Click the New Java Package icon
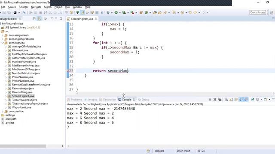Screen dimensions: 275x154 click(x=141, y=12)
